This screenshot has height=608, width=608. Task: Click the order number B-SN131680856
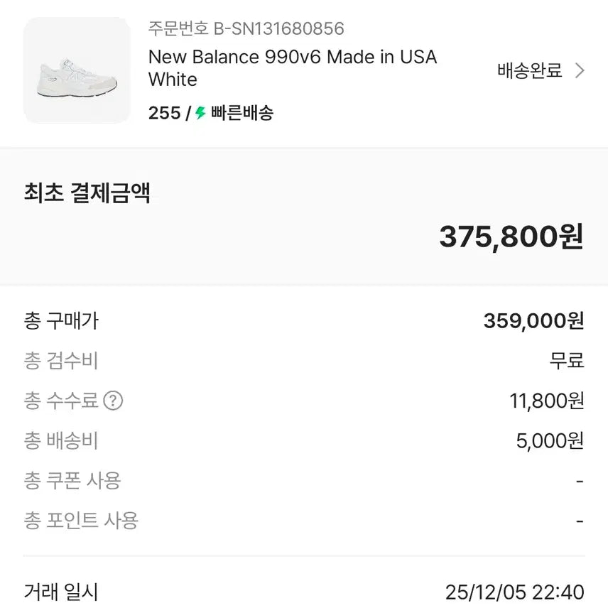coord(245,30)
